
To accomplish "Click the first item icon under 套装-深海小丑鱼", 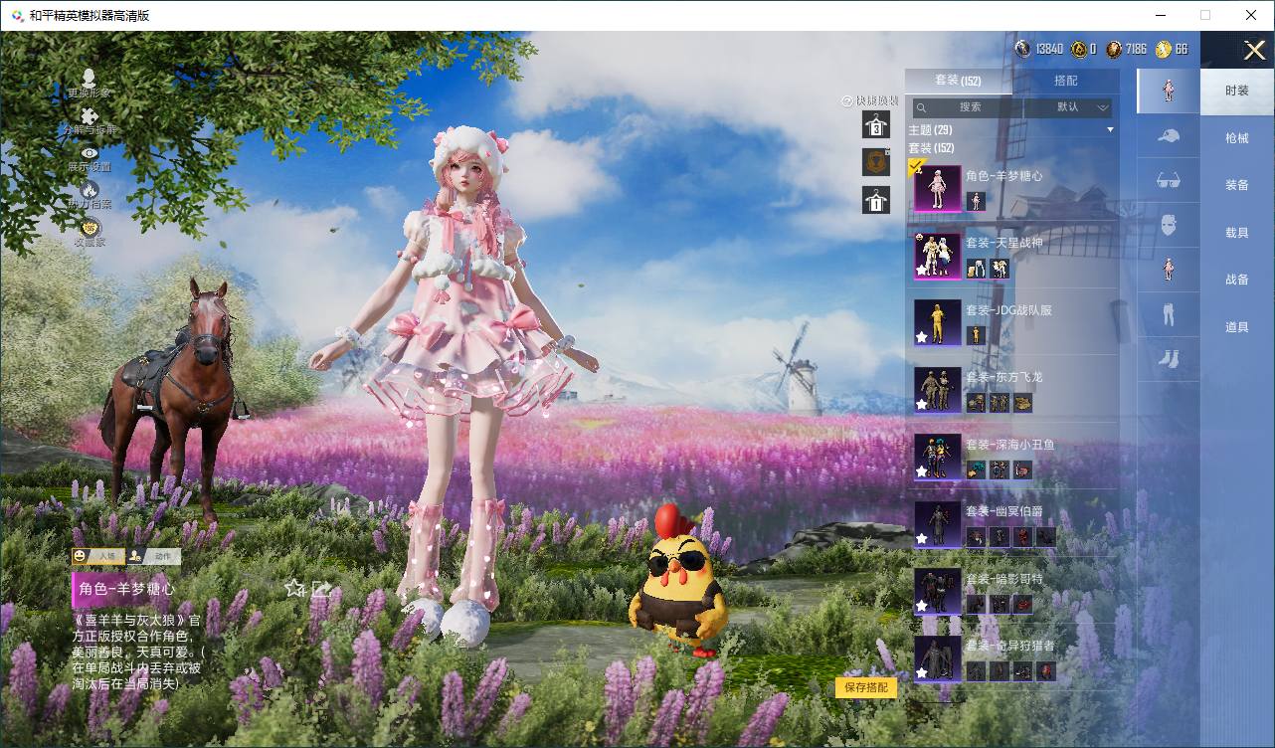I will click(976, 470).
